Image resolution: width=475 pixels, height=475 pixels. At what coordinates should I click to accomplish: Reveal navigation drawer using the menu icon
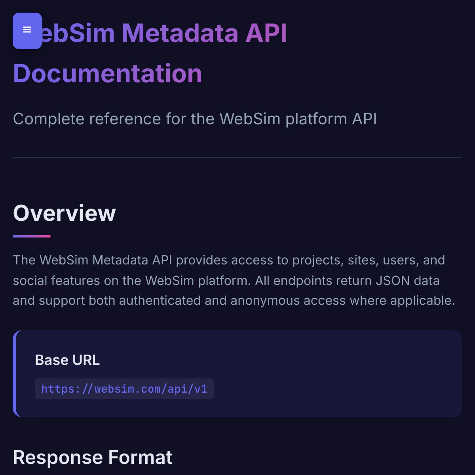pyautogui.click(x=27, y=30)
